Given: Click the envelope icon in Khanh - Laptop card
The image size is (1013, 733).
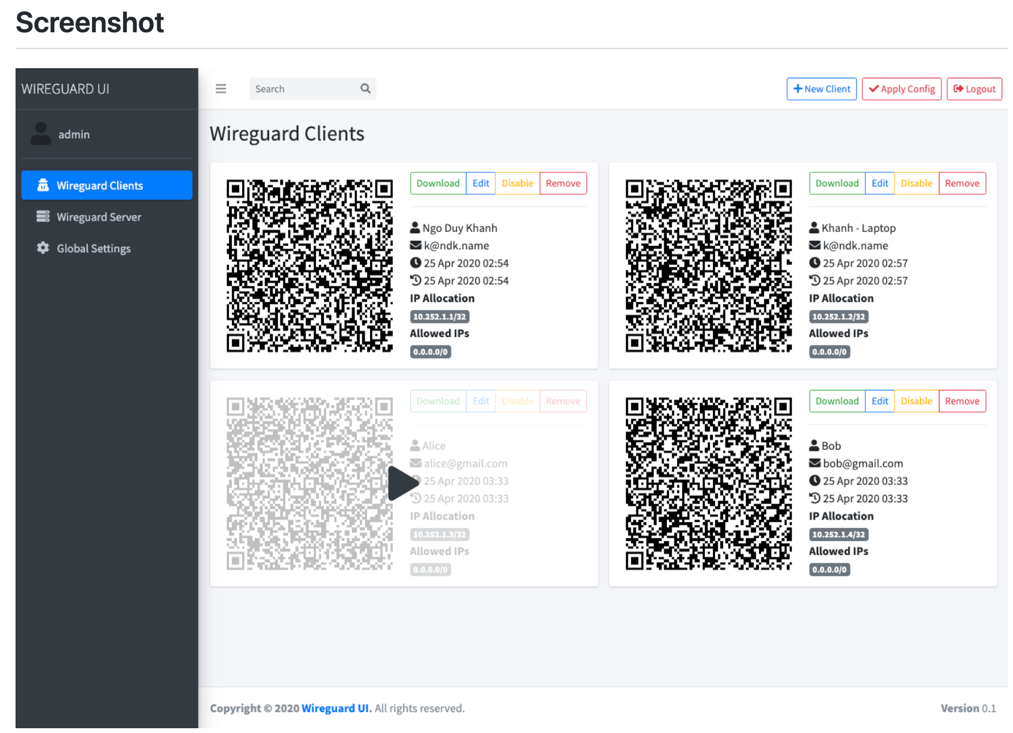Looking at the screenshot, I should click(814, 245).
